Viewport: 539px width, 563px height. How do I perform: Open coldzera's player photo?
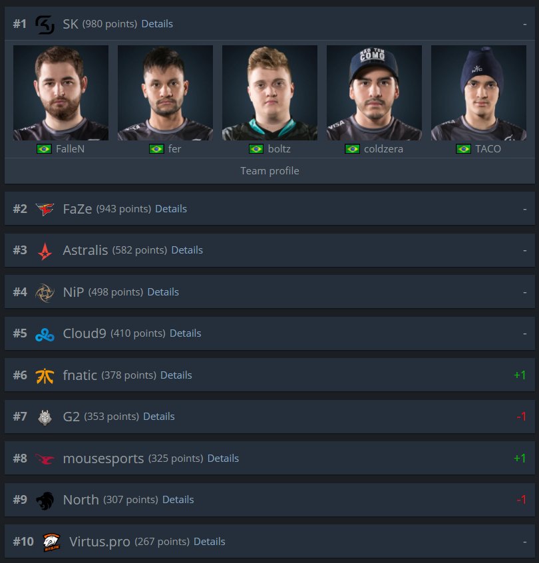374,93
